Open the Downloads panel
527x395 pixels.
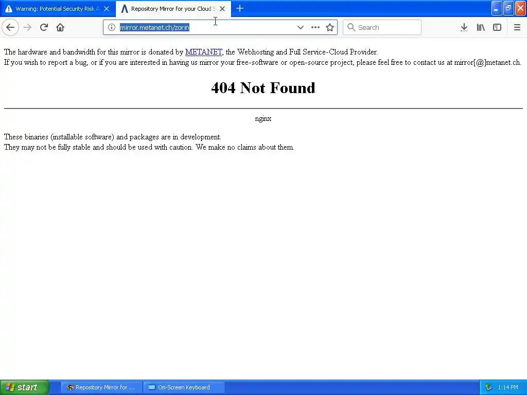tap(464, 27)
